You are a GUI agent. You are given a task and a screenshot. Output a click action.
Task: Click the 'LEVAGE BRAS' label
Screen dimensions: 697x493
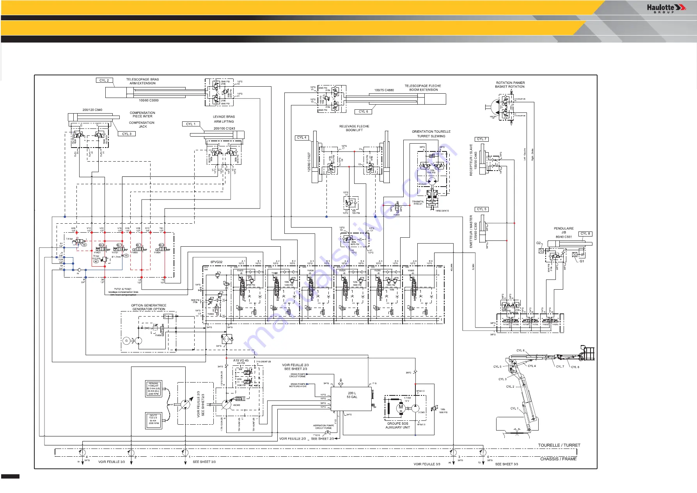(x=224, y=117)
